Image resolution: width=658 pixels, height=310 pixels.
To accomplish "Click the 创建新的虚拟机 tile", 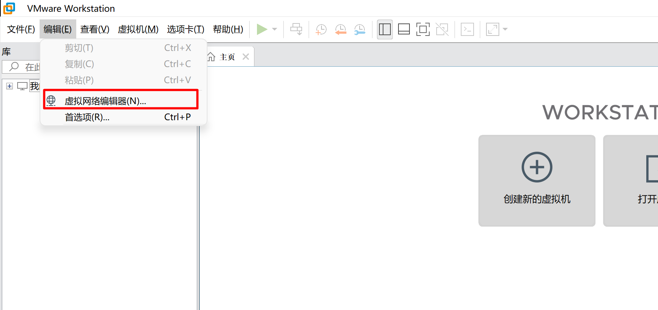I will [x=537, y=181].
